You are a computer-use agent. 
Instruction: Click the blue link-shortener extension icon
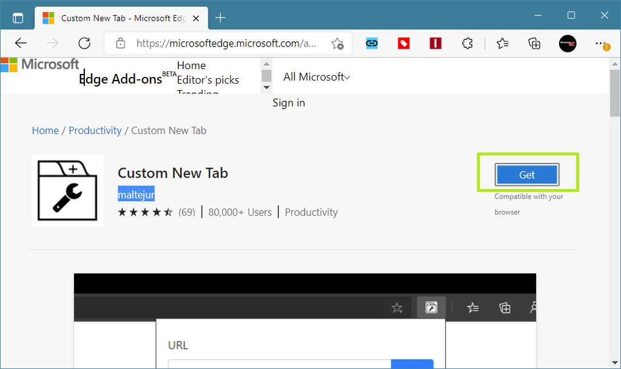pos(371,43)
